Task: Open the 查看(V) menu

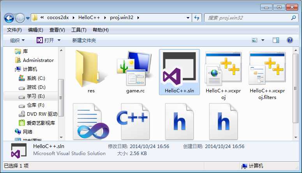Action: pos(57,30)
